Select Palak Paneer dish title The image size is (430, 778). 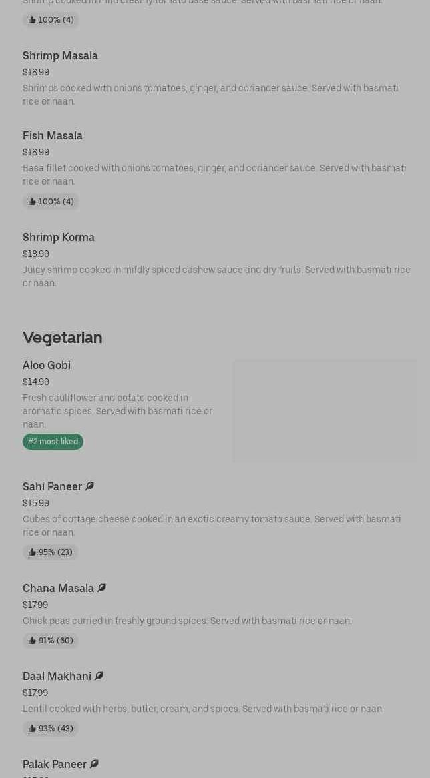[x=55, y=765]
